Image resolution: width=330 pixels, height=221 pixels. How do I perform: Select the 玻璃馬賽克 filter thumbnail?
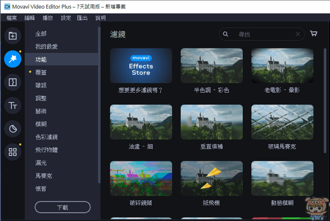(x=282, y=122)
